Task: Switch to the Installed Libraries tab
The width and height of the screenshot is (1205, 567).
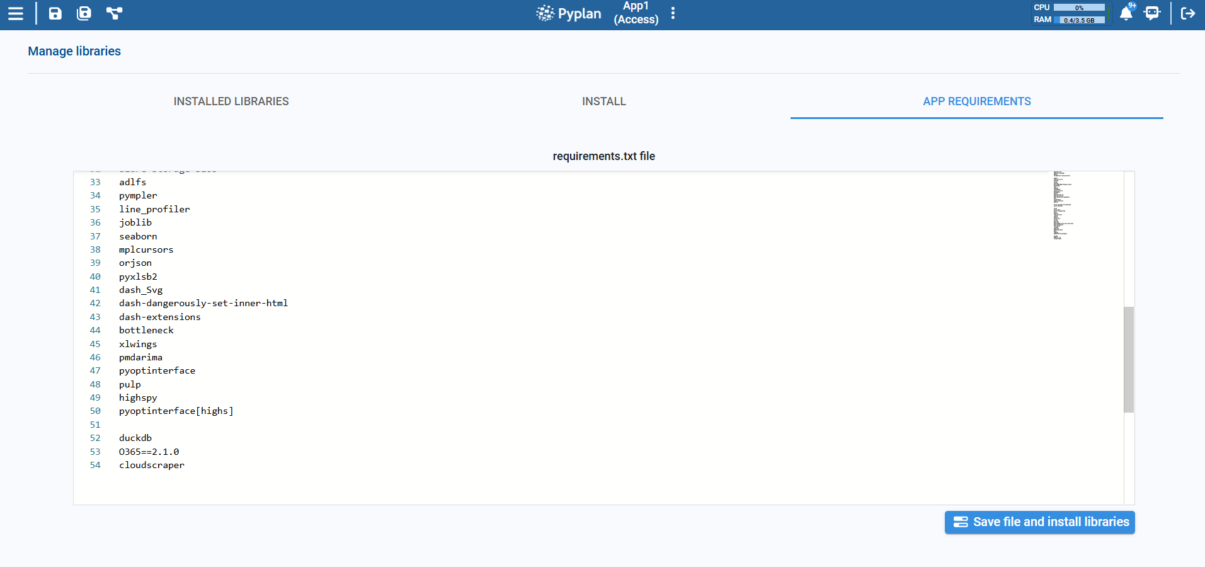Action: [231, 101]
